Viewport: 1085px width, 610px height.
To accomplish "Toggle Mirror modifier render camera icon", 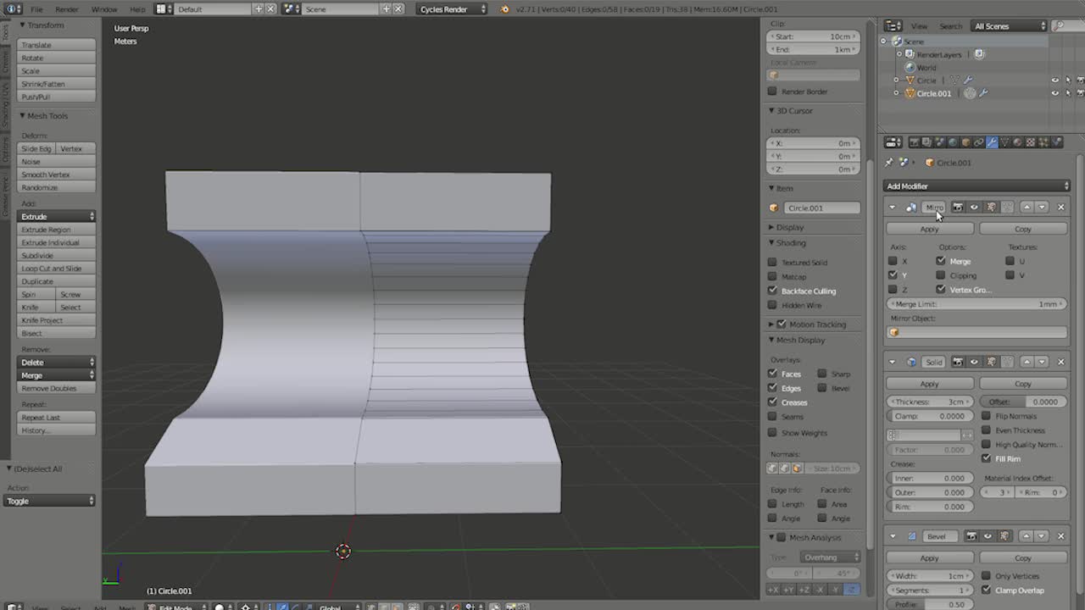I will pos(958,208).
